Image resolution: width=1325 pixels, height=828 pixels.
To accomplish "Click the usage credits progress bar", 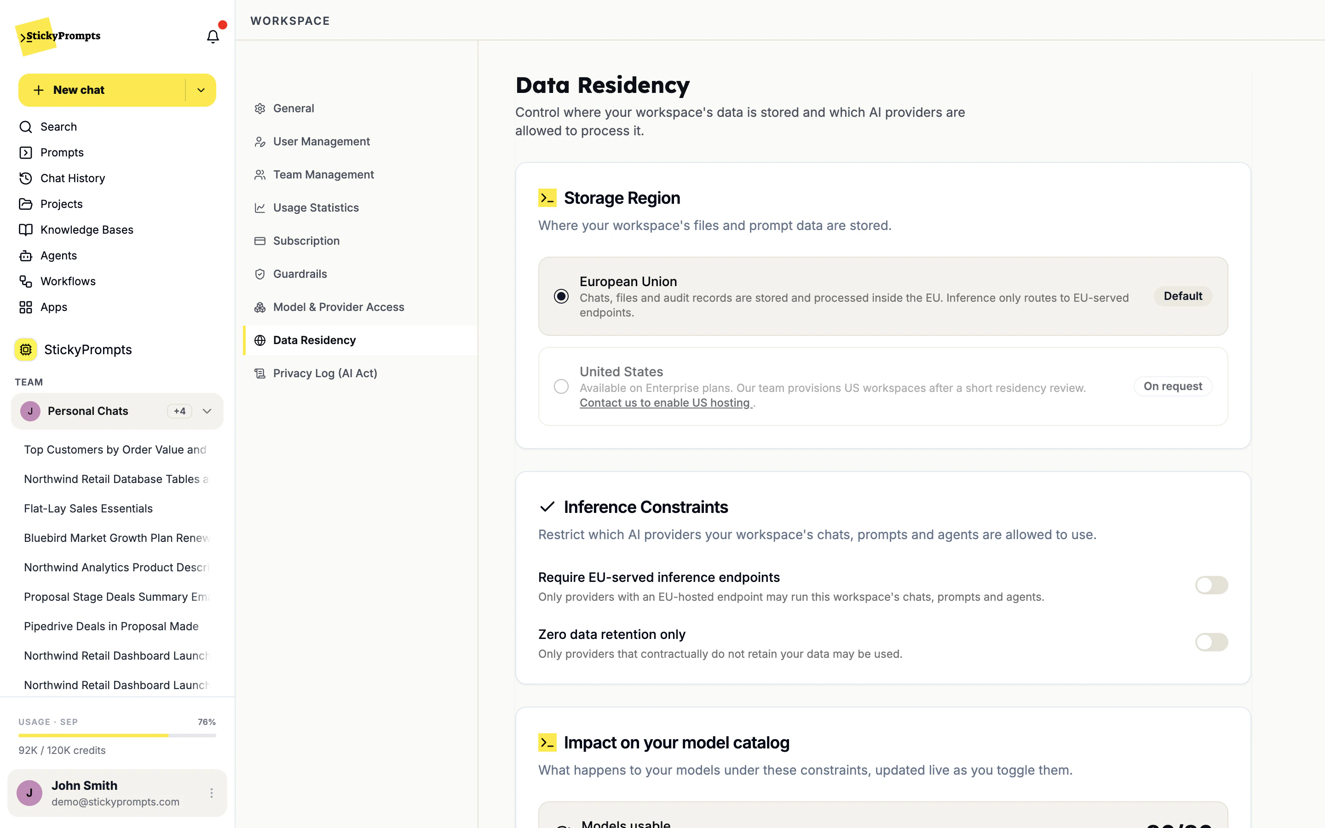I will point(117,736).
